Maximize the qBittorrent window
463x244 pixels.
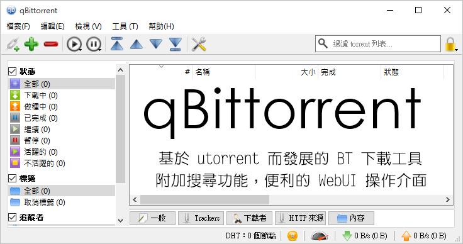click(x=418, y=10)
